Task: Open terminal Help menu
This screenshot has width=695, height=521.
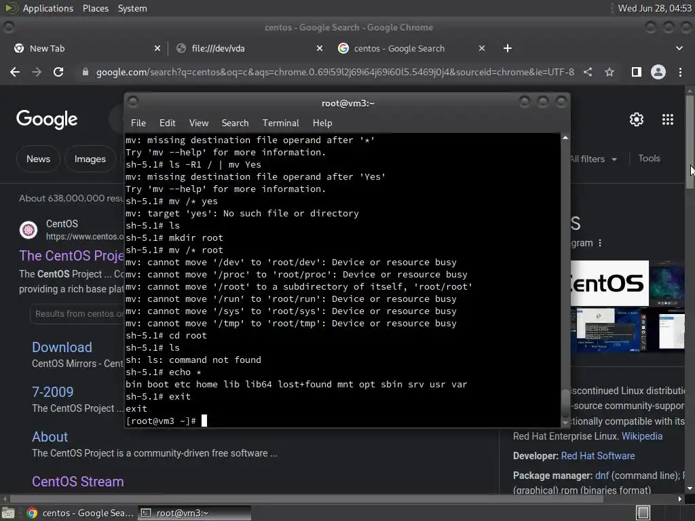Action: (x=322, y=123)
